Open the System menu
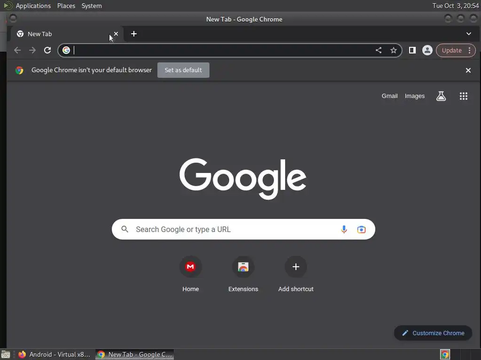This screenshot has width=481, height=360. (92, 6)
